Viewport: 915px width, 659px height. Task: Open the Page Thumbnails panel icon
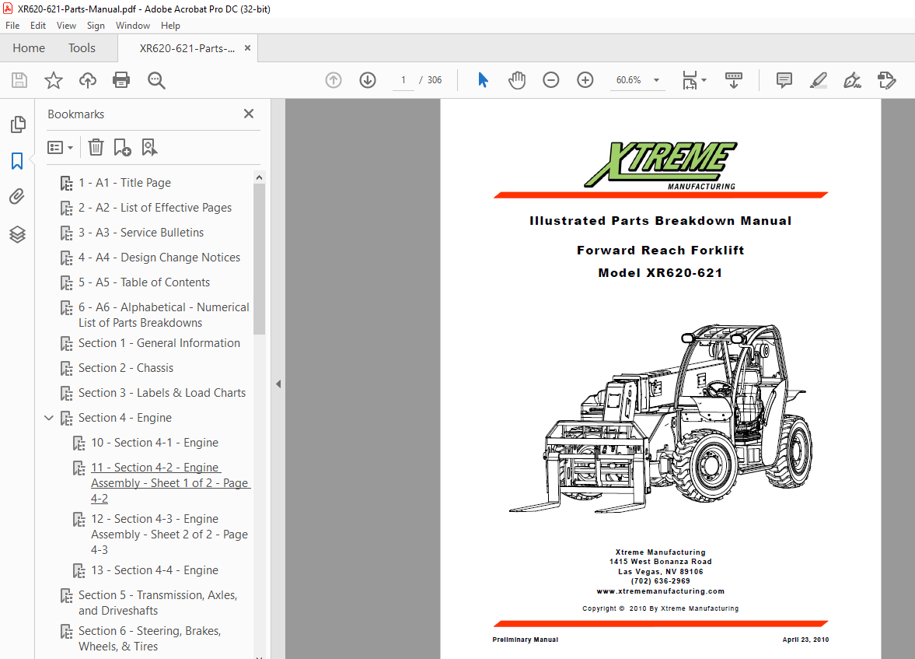(x=18, y=124)
